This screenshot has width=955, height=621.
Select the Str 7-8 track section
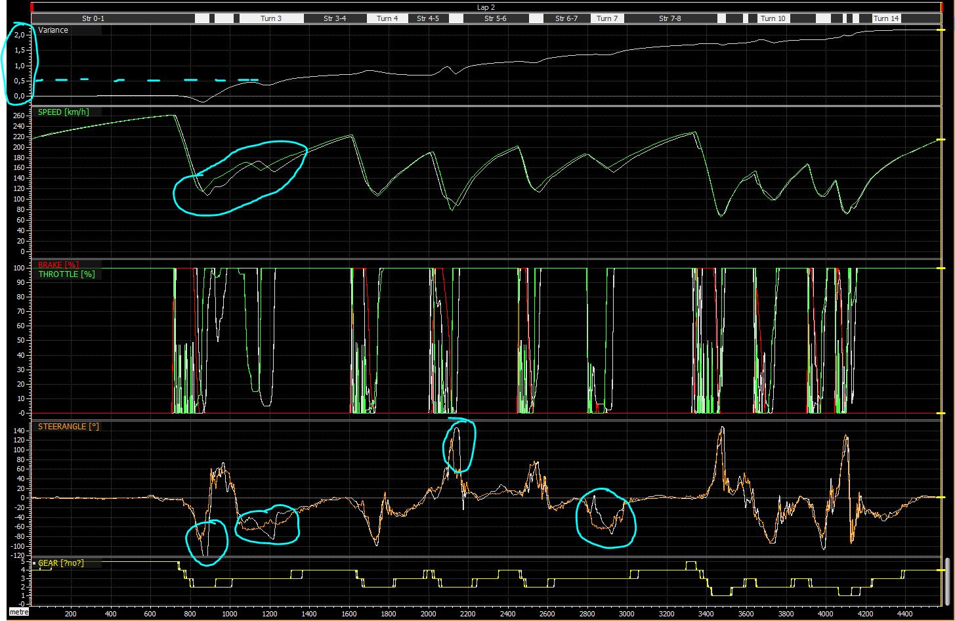[670, 18]
